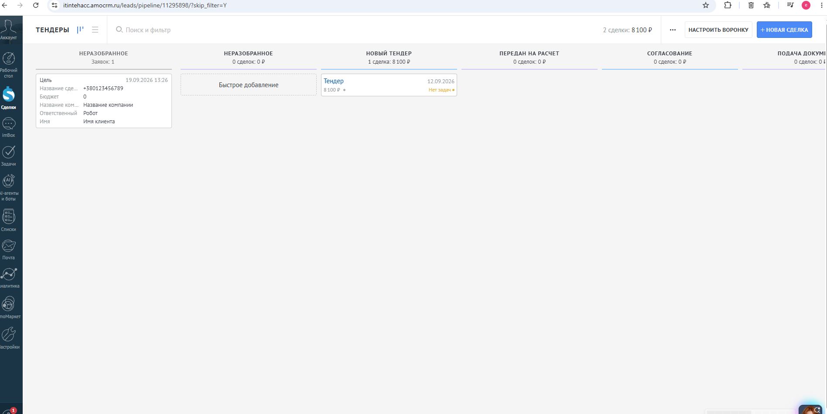Click Название компании value in lead card
The width and height of the screenshot is (827, 414).
tap(108, 105)
